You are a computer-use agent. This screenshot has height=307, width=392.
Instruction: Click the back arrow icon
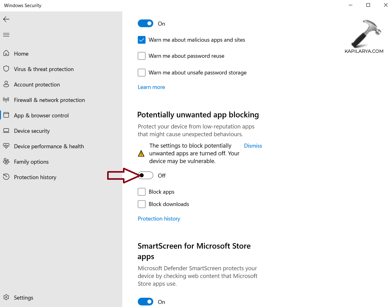tap(6, 19)
